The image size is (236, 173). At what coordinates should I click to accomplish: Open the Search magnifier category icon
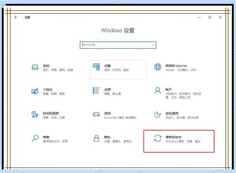coord(35,138)
